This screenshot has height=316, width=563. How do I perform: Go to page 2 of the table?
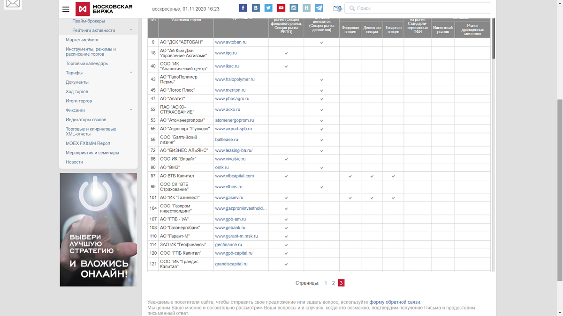pyautogui.click(x=333, y=283)
